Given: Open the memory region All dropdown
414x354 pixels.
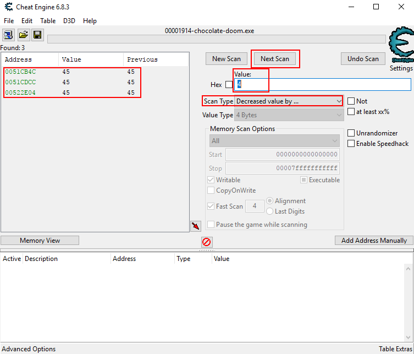Looking at the screenshot, I should click(x=274, y=141).
